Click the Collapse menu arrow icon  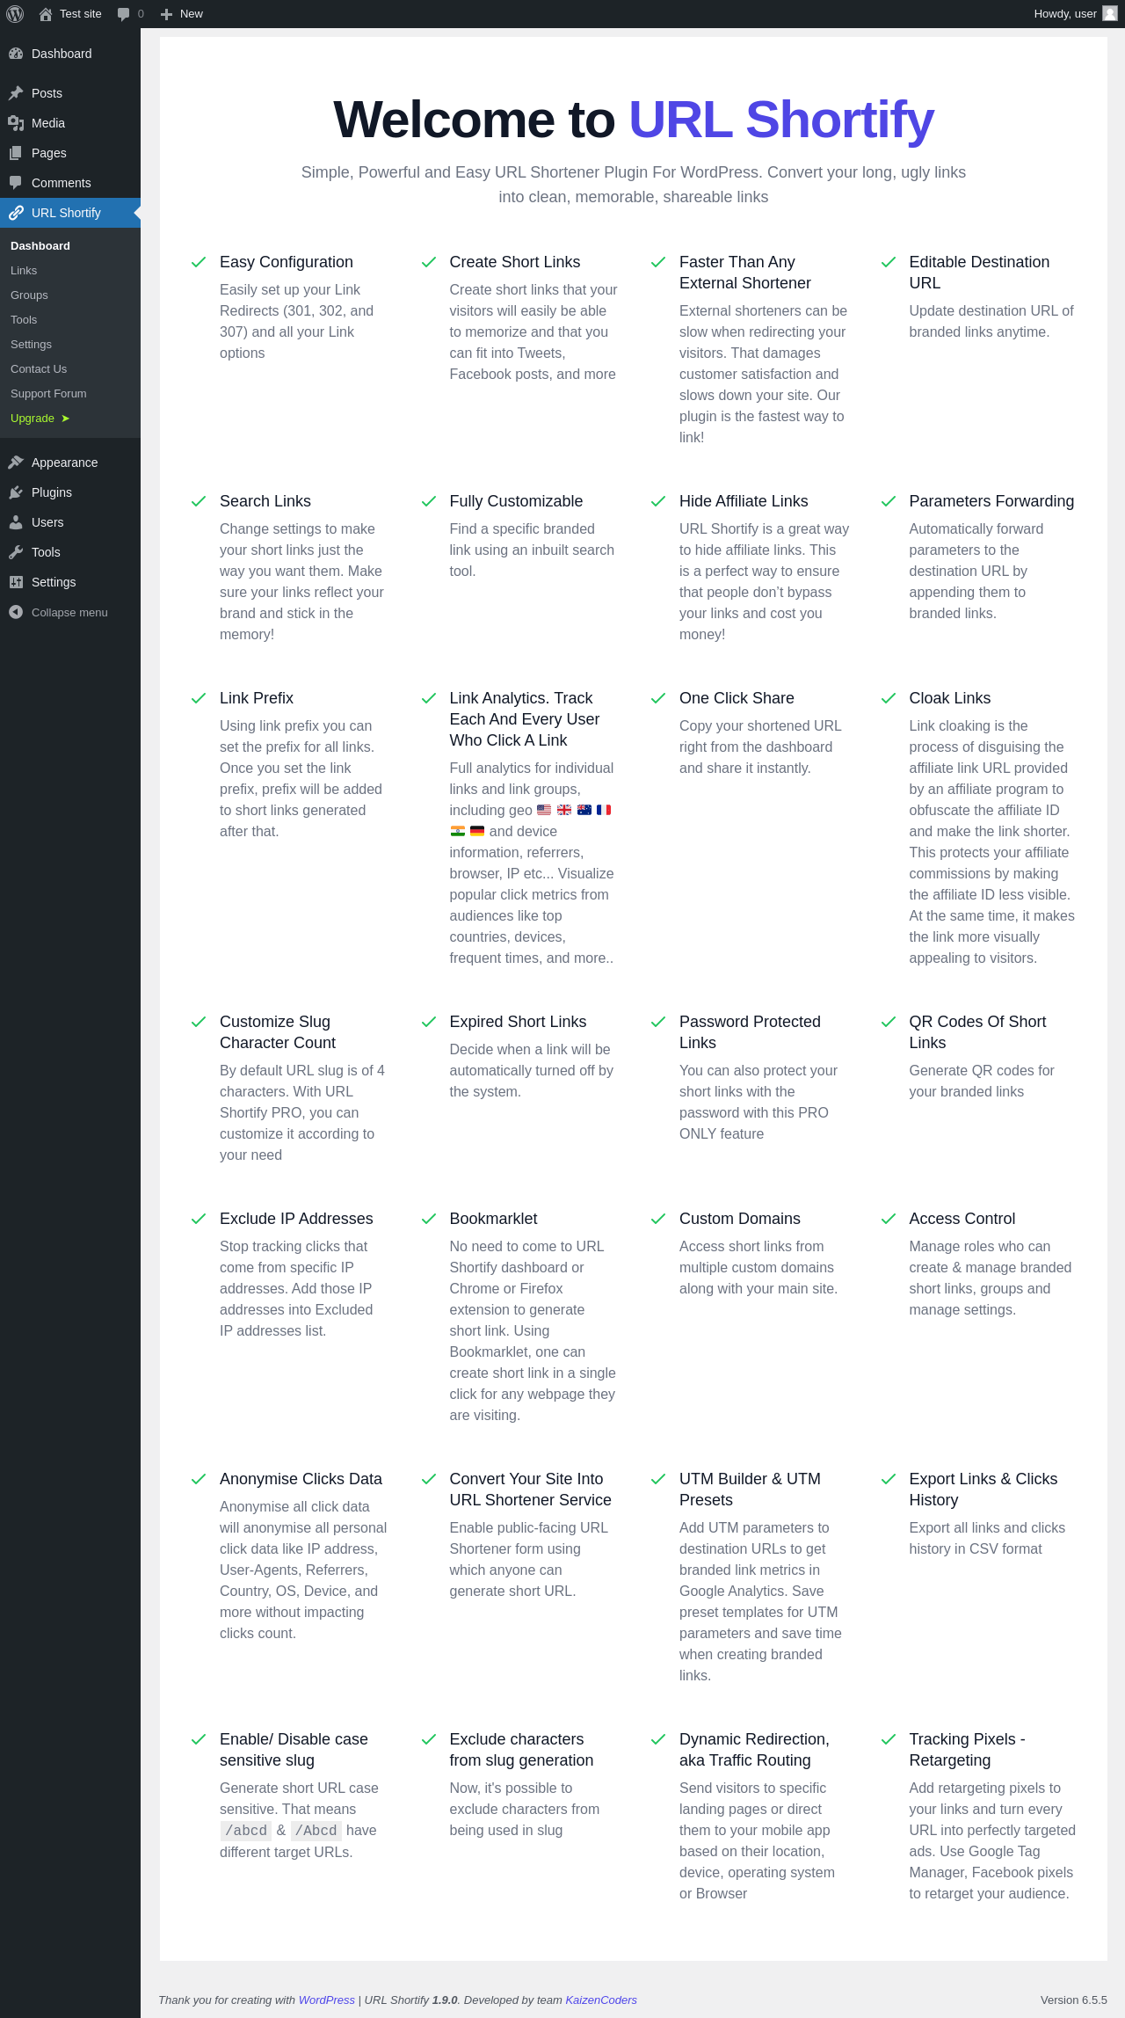[x=16, y=612]
